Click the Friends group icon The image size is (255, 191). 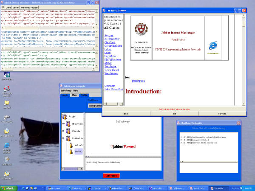68,131
